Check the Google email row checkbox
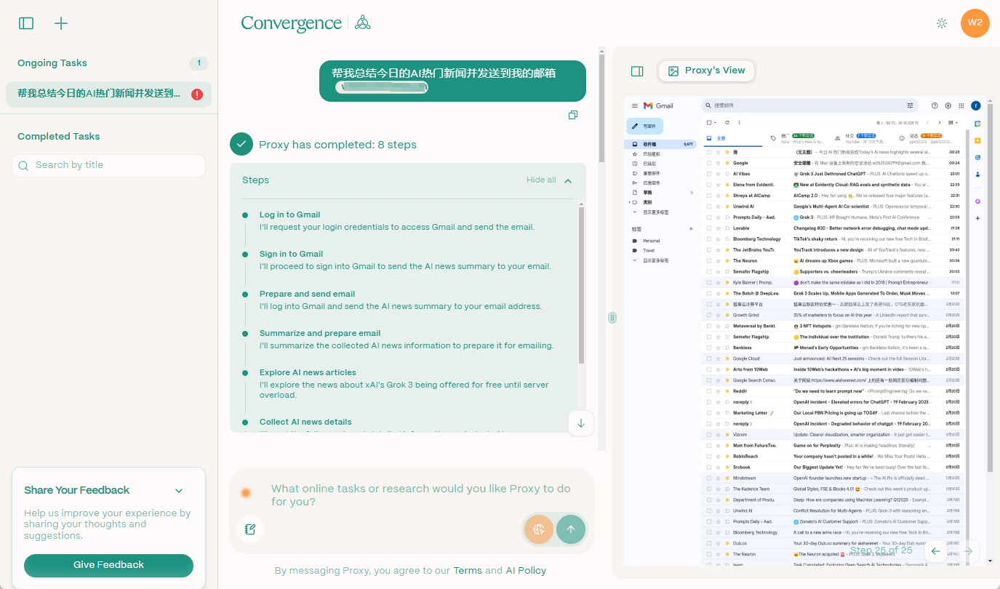 click(x=709, y=163)
